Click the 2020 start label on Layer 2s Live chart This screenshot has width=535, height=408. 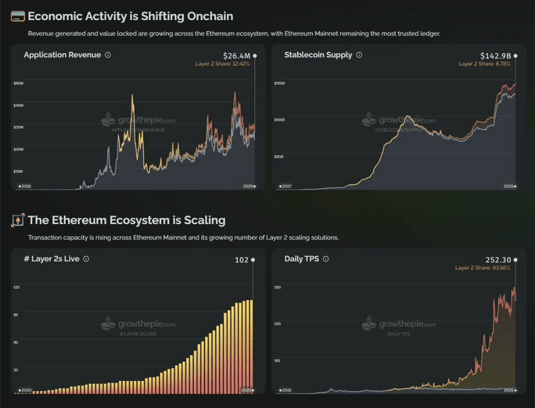click(25, 390)
